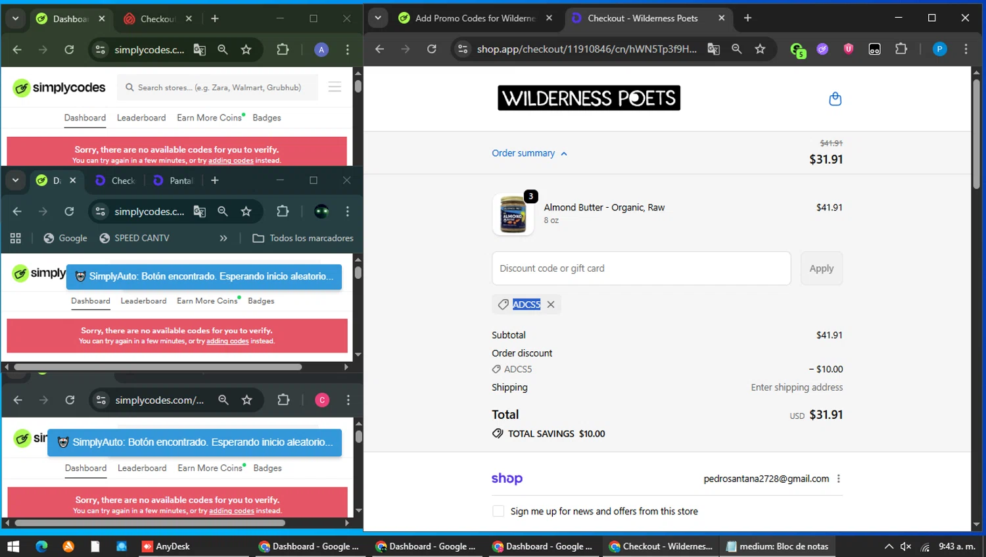Reload the shop.app checkout page
The height and width of the screenshot is (557, 986).
coord(431,49)
